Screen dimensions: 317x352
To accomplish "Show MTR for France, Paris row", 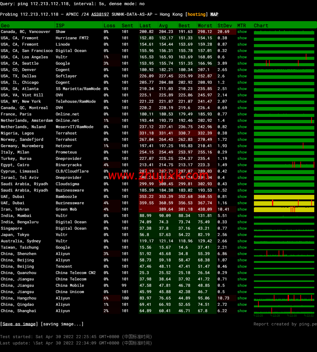I will (x=242, y=114).
